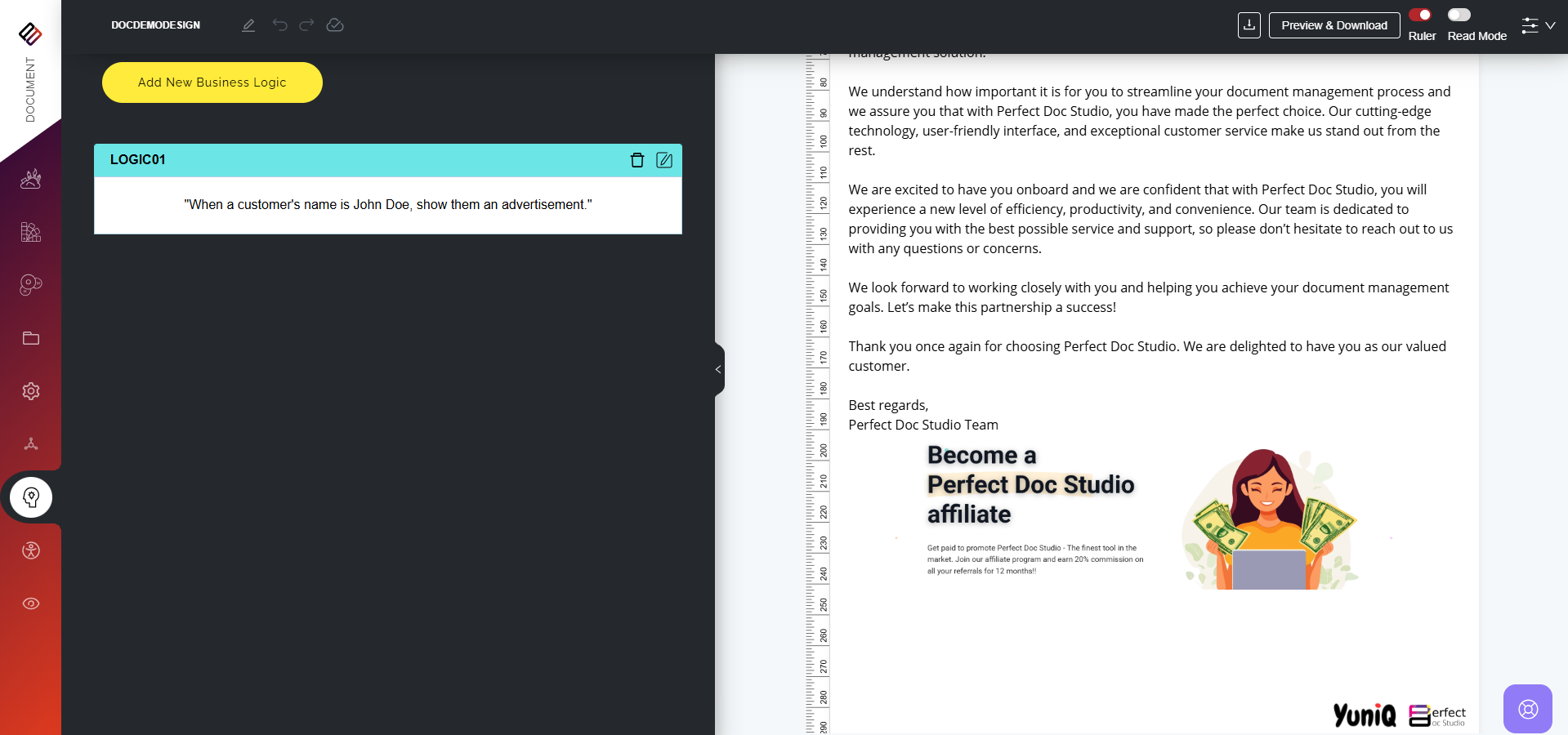Click the undo arrow icon
Viewport: 1568px width, 735px height.
pyautogui.click(x=280, y=25)
